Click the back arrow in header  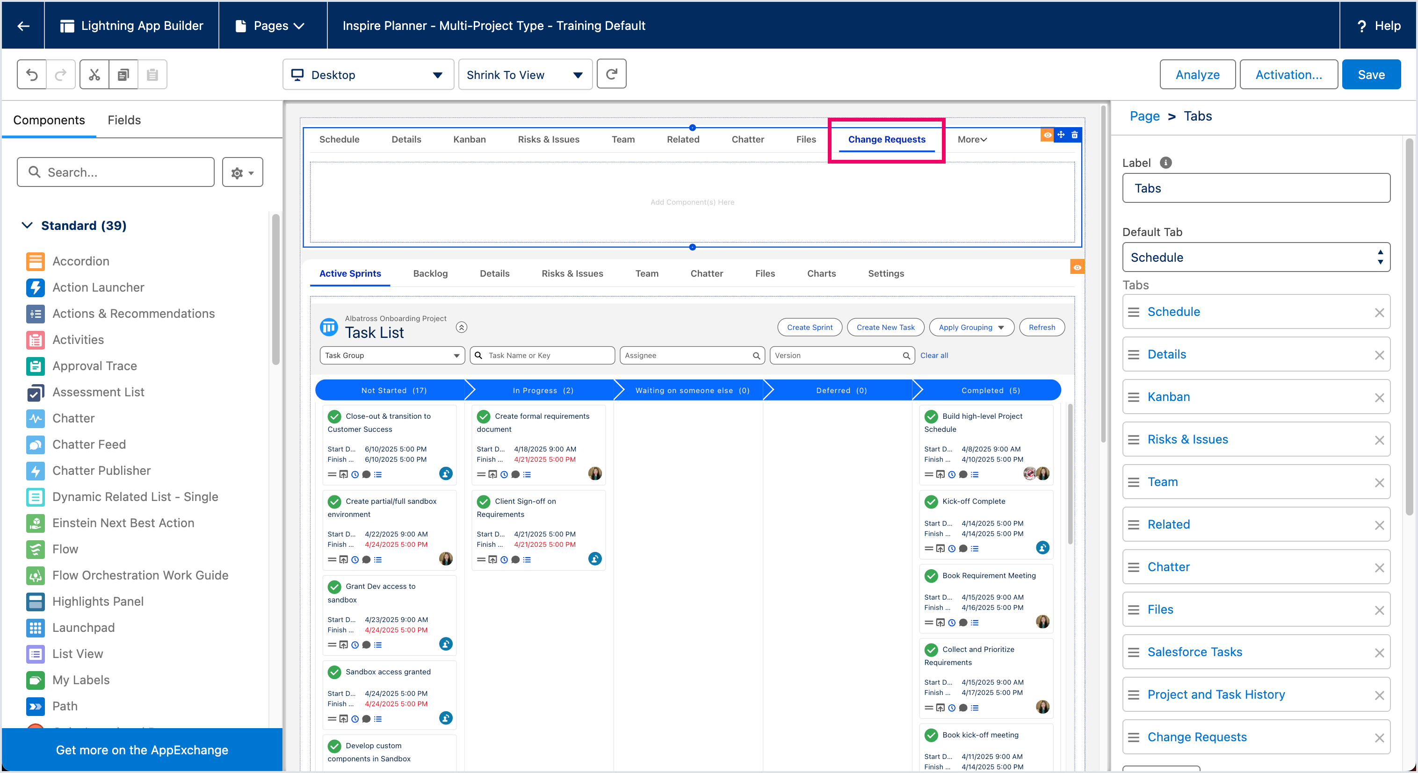(x=23, y=26)
